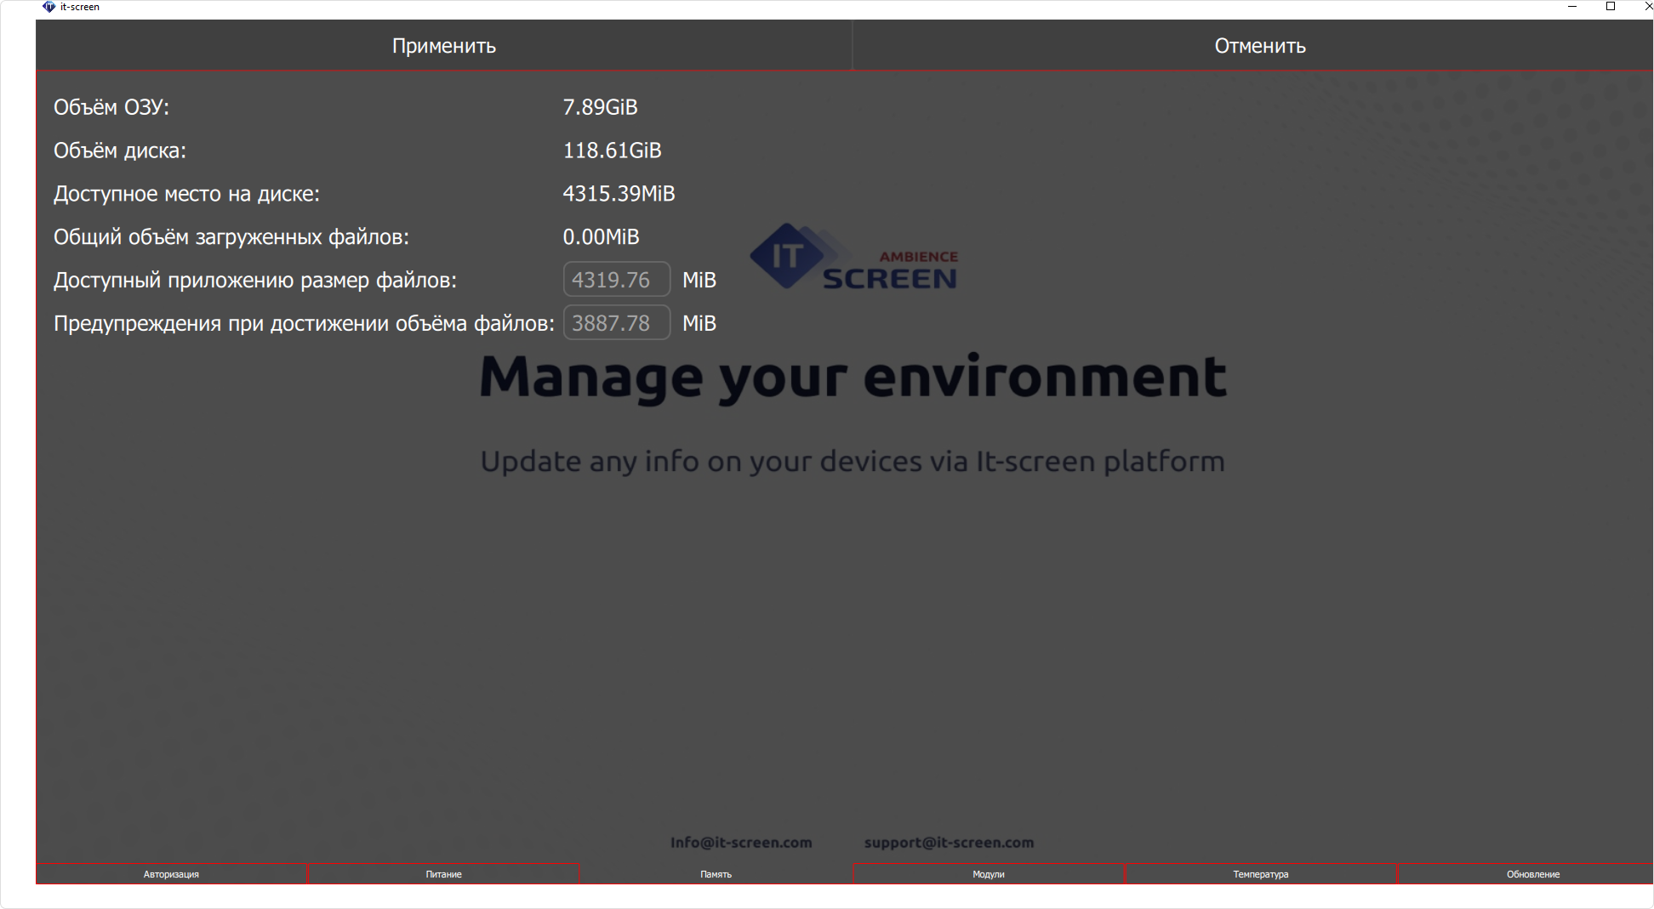This screenshot has height=909, width=1654.
Task: Click the warning threshold field 3887.78
Action: click(616, 323)
